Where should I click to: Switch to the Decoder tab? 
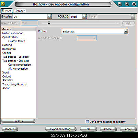20,11
